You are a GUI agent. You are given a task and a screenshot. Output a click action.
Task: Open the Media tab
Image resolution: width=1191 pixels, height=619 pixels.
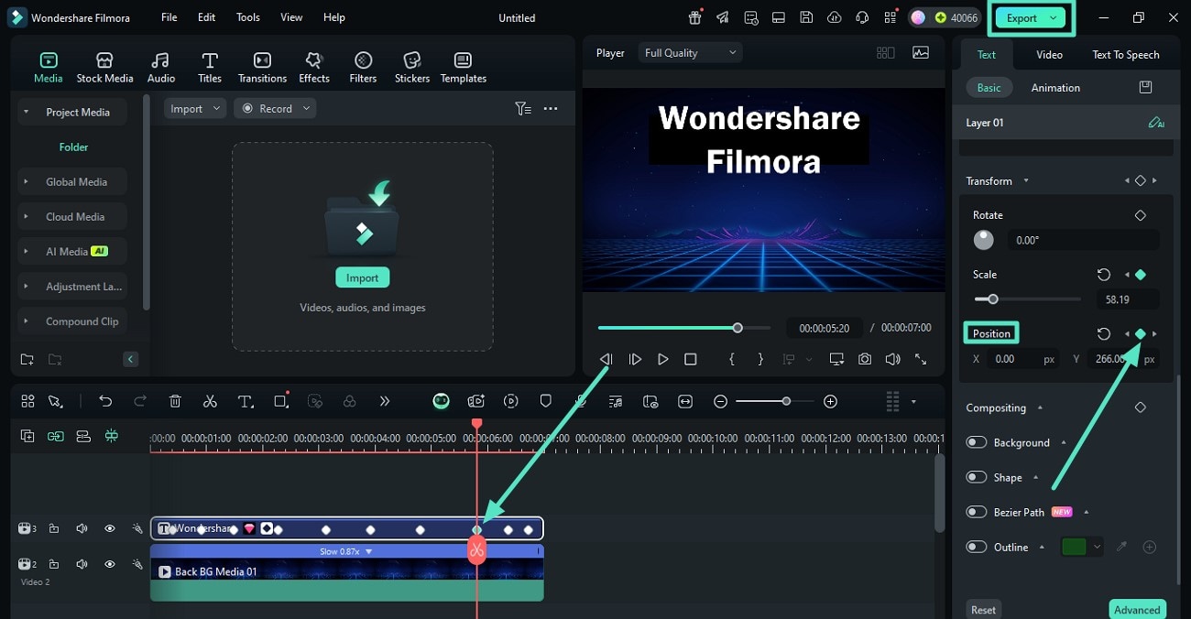[48, 67]
